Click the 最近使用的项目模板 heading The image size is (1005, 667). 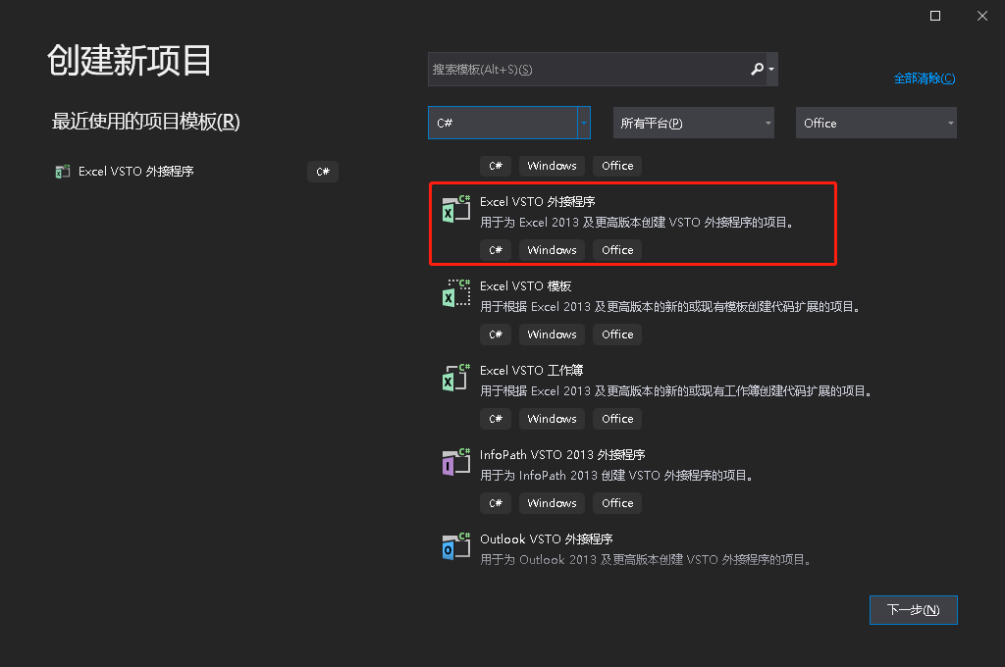point(145,121)
